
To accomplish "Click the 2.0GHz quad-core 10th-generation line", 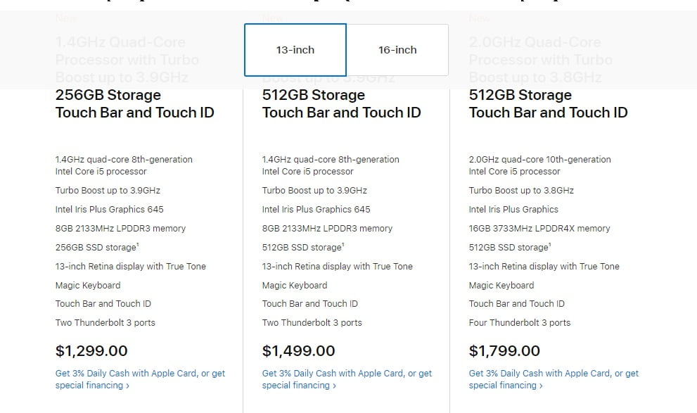I will click(539, 160).
